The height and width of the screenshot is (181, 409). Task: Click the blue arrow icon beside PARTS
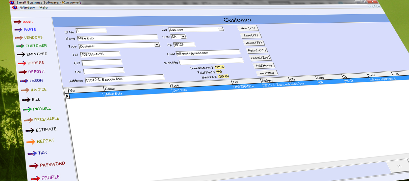pos(18,30)
